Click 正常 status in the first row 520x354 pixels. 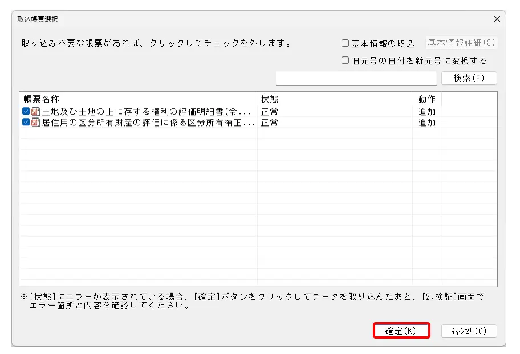[270, 112]
